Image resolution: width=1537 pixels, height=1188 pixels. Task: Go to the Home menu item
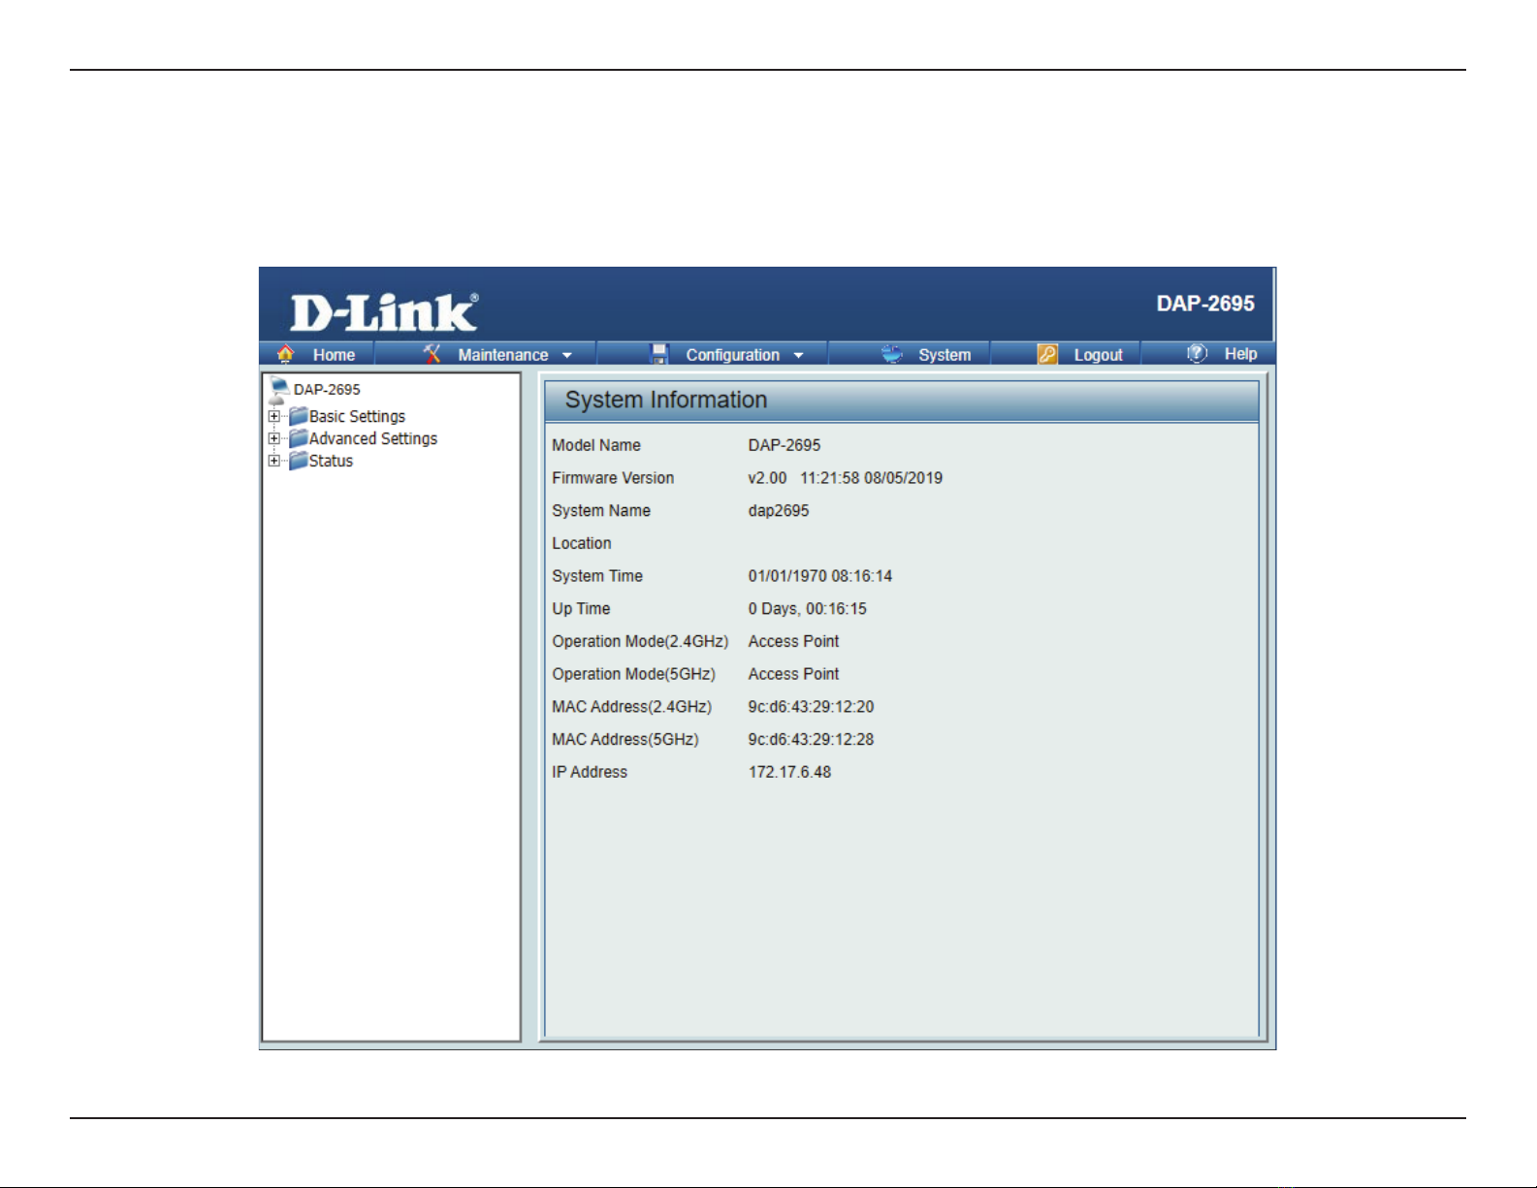click(x=334, y=355)
